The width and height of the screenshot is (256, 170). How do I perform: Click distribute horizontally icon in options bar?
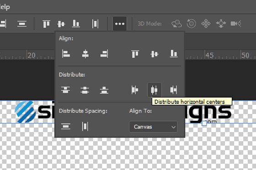(x=95, y=24)
